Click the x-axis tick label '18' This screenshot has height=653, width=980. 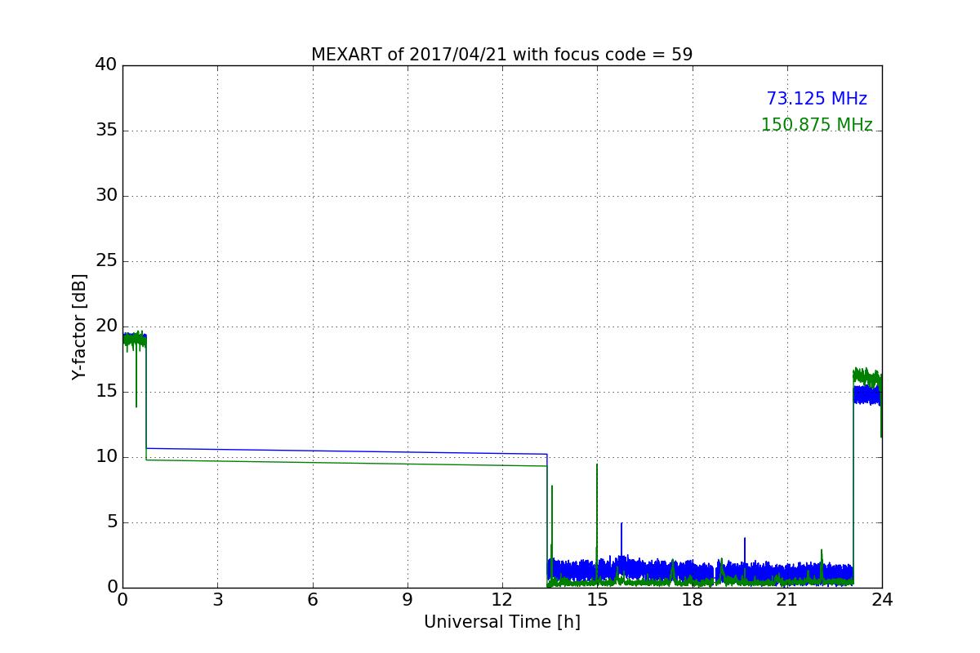click(693, 599)
